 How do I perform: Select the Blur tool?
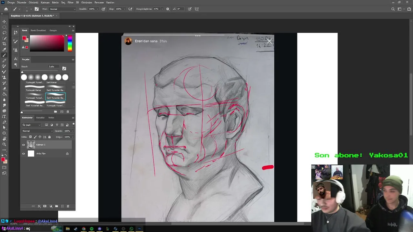[4, 100]
